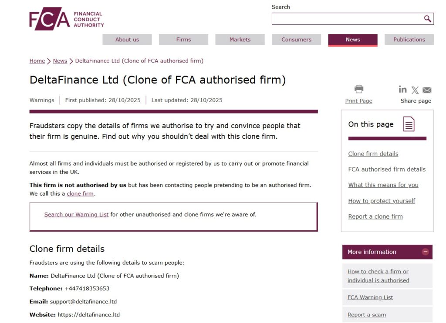
Task: Open How to protect yourself link
Action: click(x=382, y=201)
